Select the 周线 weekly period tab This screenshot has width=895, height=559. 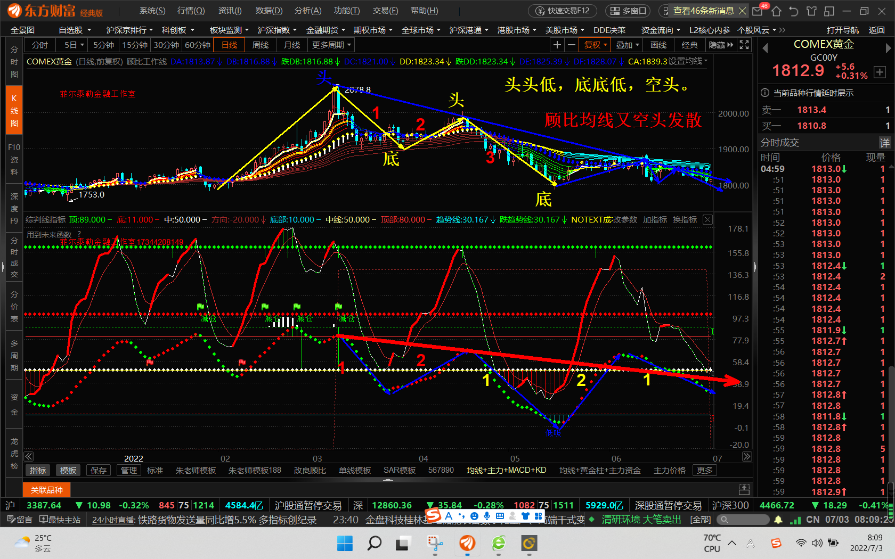261,45
